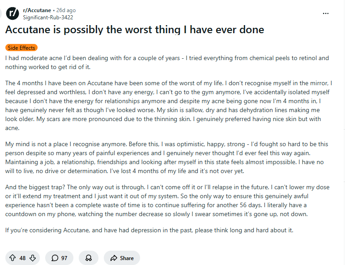This screenshot has height=265, width=345.
Task: Click the speech bubble comment icon
Action: pyautogui.click(x=55, y=258)
